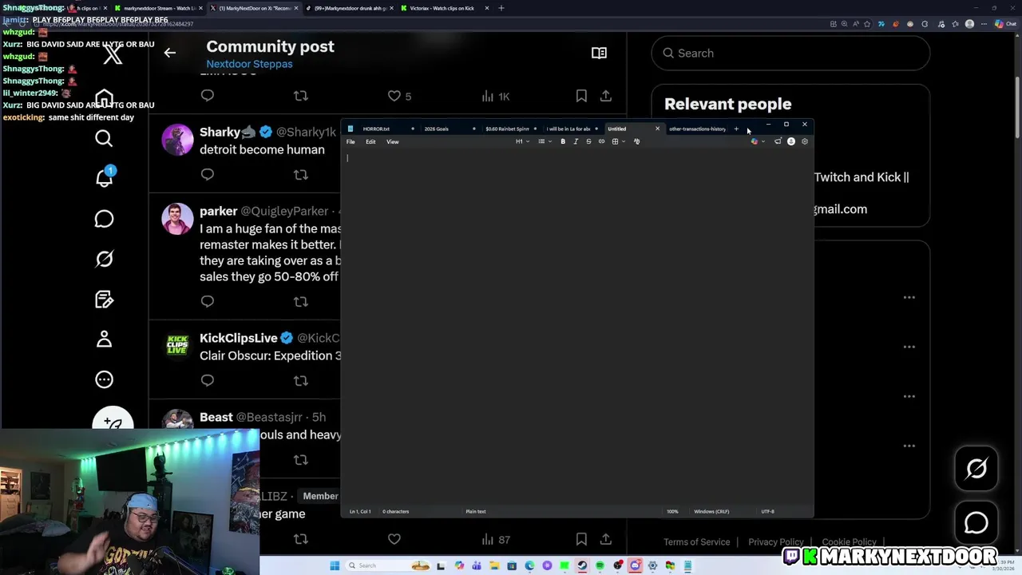Open the File menu in Notepad
This screenshot has width=1022, height=575.
pyautogui.click(x=351, y=141)
